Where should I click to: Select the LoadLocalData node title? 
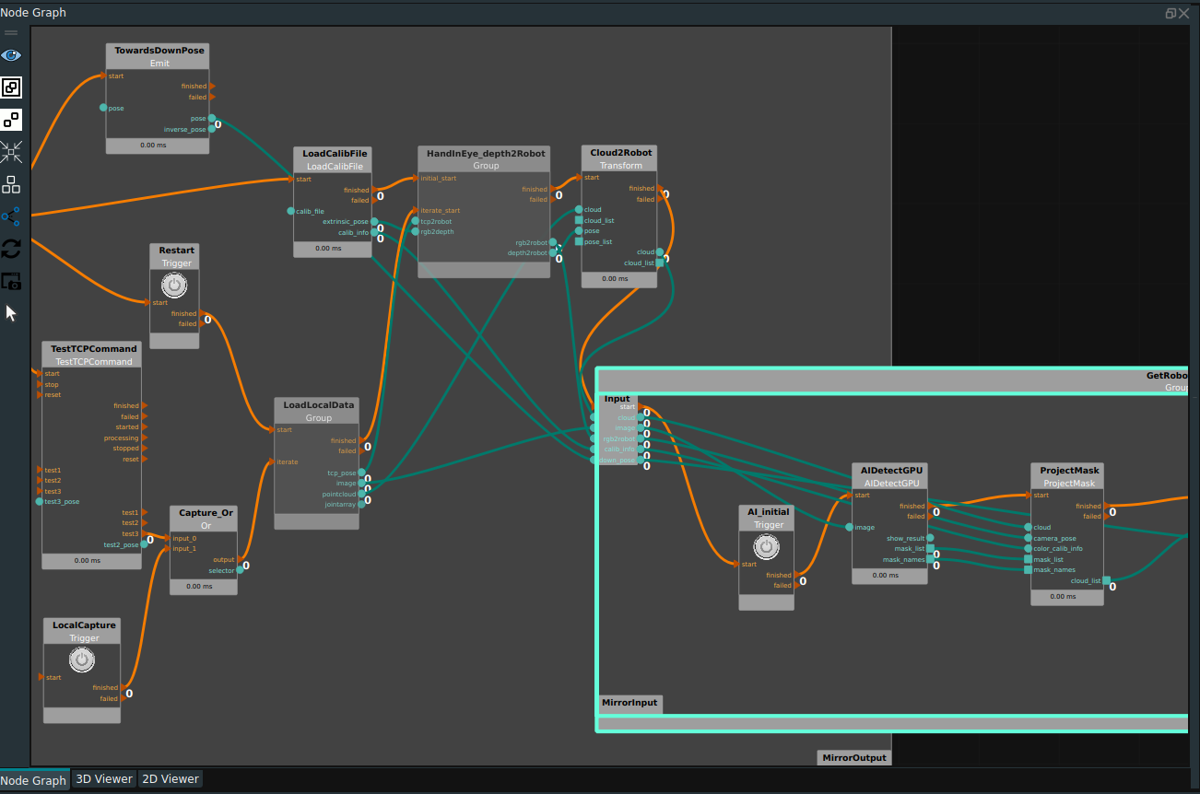(319, 405)
